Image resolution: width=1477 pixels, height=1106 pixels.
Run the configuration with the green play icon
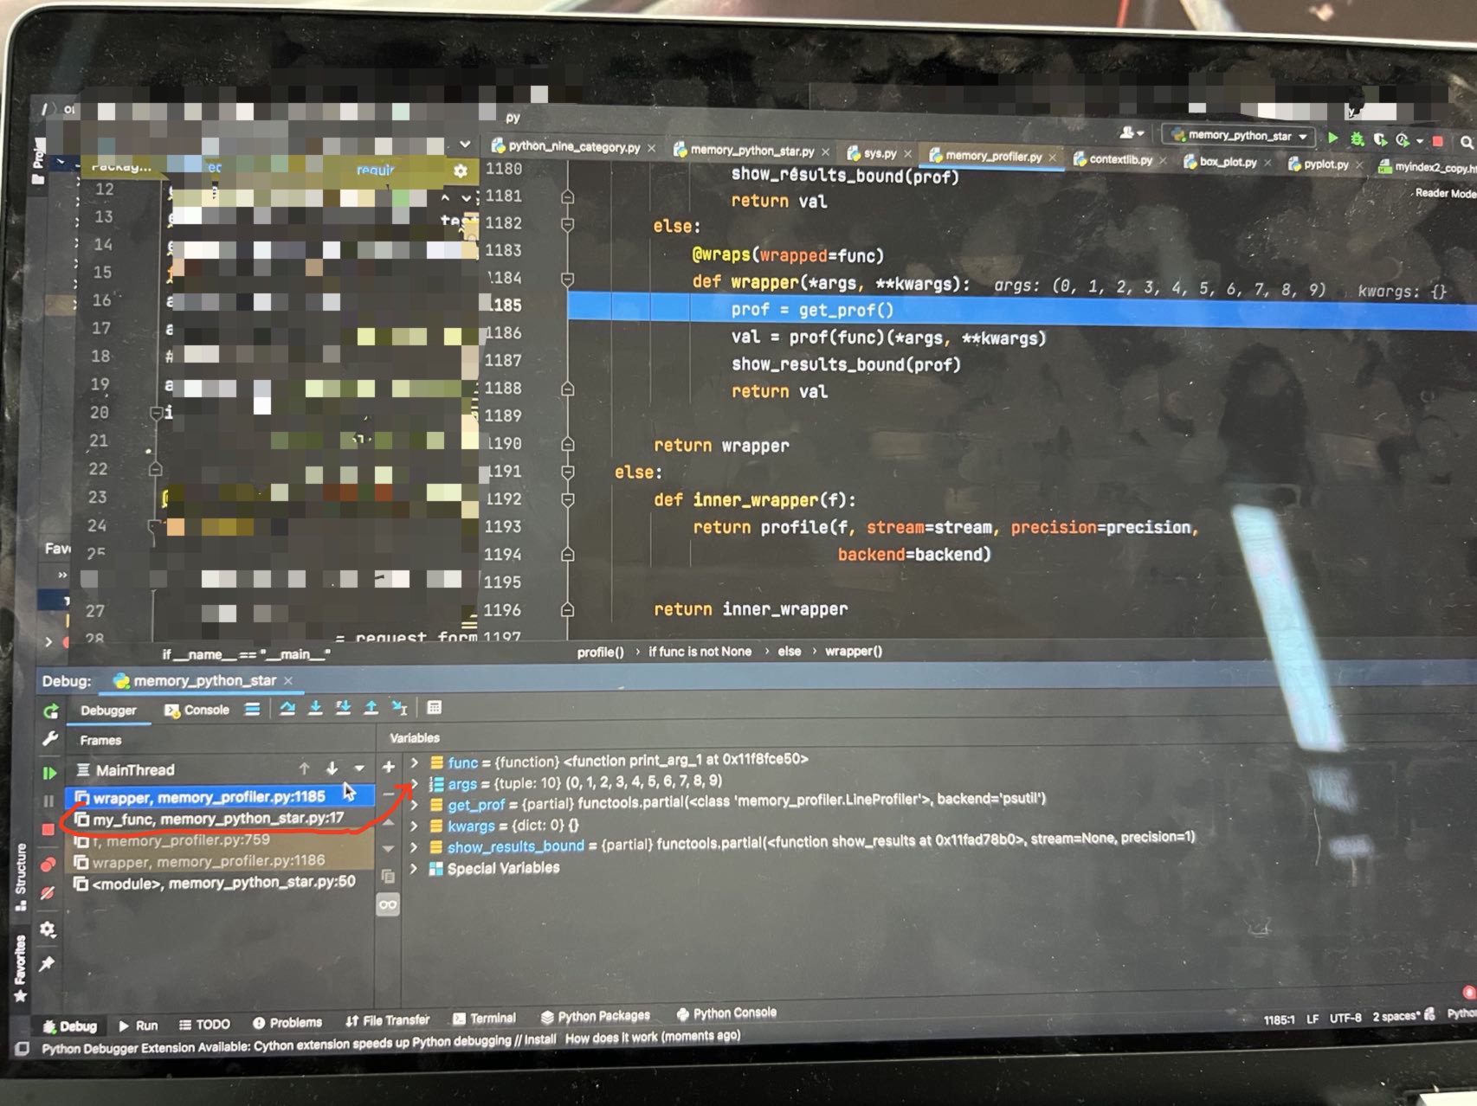click(x=1333, y=138)
